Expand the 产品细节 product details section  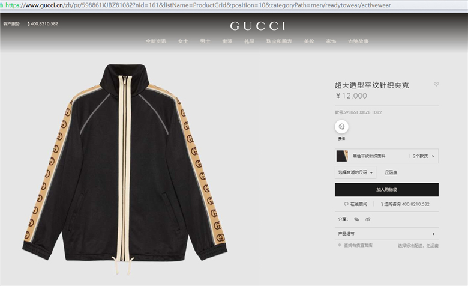pos(386,234)
